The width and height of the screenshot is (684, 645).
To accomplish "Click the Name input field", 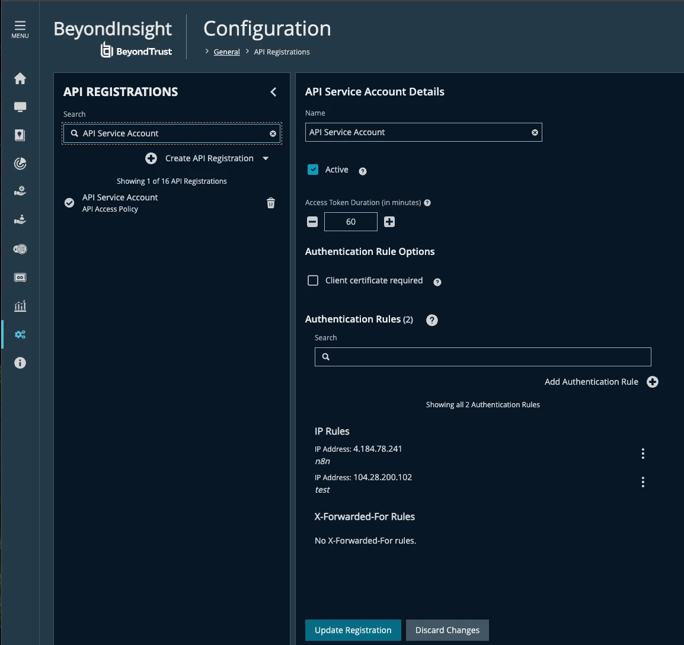I will (424, 132).
